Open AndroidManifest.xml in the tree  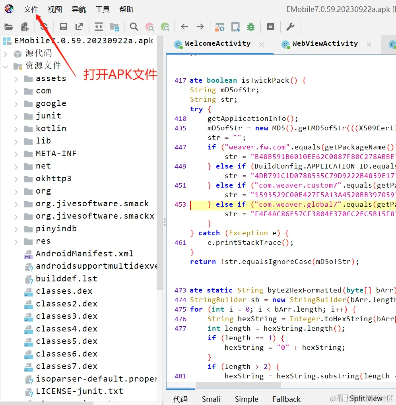pyautogui.click(x=84, y=254)
